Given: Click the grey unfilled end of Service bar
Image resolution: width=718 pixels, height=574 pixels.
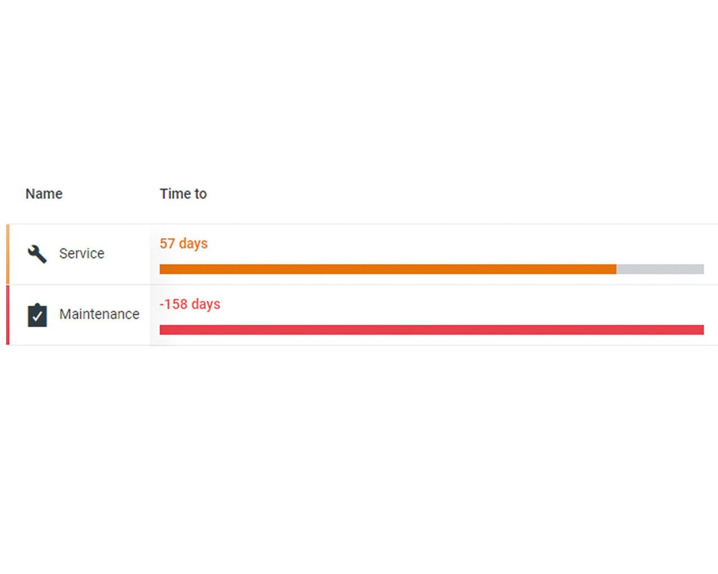Looking at the screenshot, I should [660, 269].
